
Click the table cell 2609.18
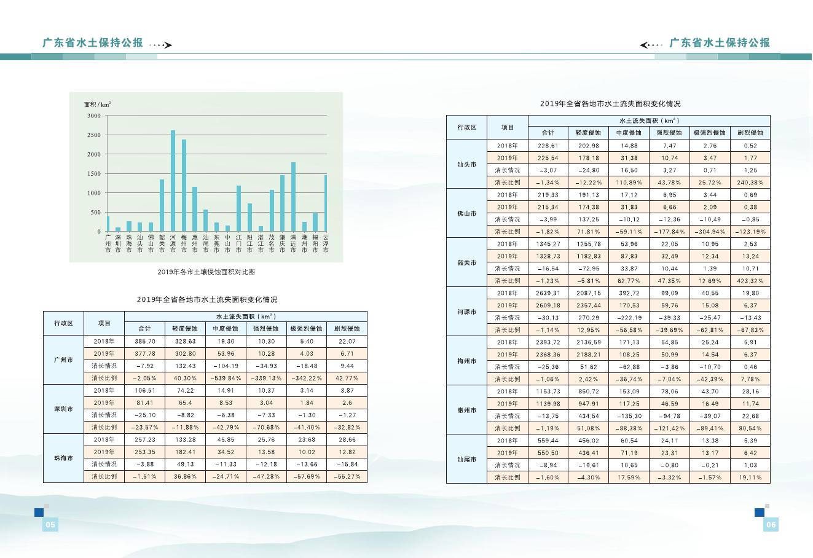[548, 305]
